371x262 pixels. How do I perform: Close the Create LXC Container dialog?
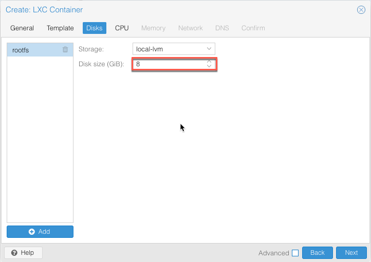click(361, 10)
